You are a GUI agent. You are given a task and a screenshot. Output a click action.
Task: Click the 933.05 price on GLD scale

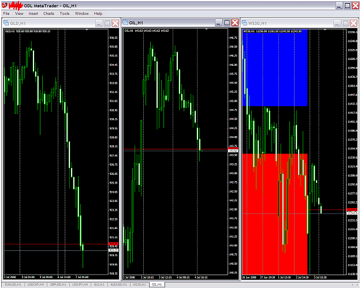(113, 83)
